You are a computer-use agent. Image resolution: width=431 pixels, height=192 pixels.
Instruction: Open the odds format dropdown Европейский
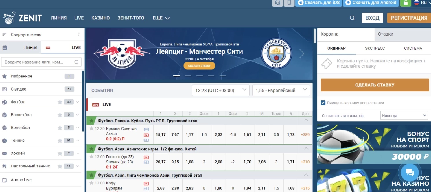pyautogui.click(x=281, y=90)
